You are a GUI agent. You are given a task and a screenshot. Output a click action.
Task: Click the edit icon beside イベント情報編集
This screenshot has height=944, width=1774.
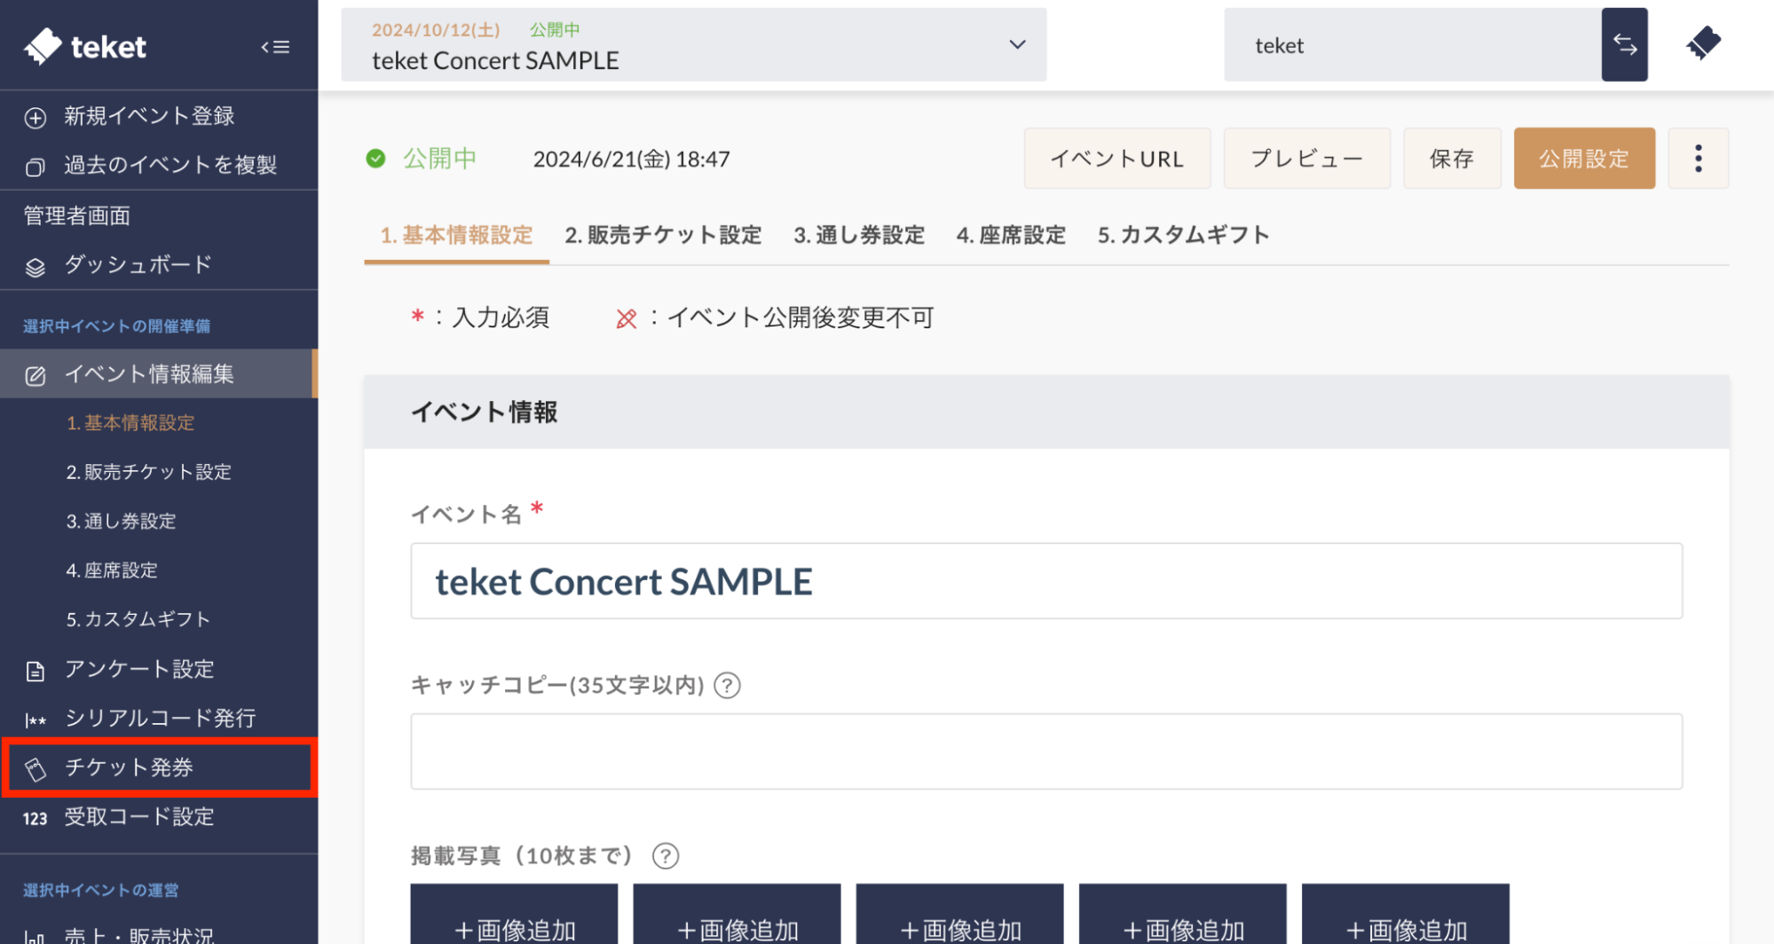point(35,376)
